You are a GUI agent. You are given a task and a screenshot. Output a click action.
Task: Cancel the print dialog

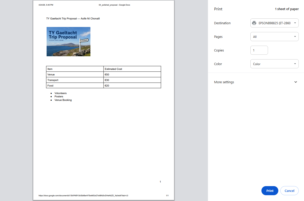pos(289,191)
